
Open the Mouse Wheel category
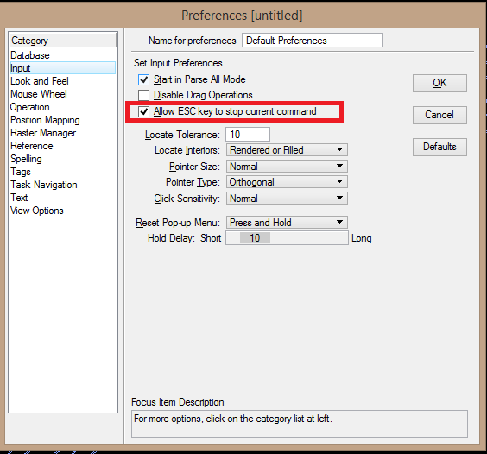coord(39,94)
